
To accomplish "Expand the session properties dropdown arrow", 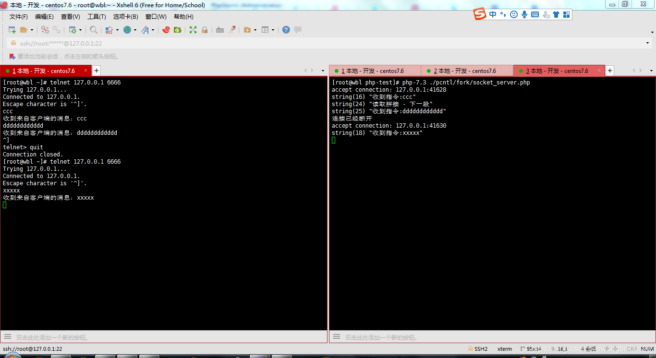I will coord(80,30).
